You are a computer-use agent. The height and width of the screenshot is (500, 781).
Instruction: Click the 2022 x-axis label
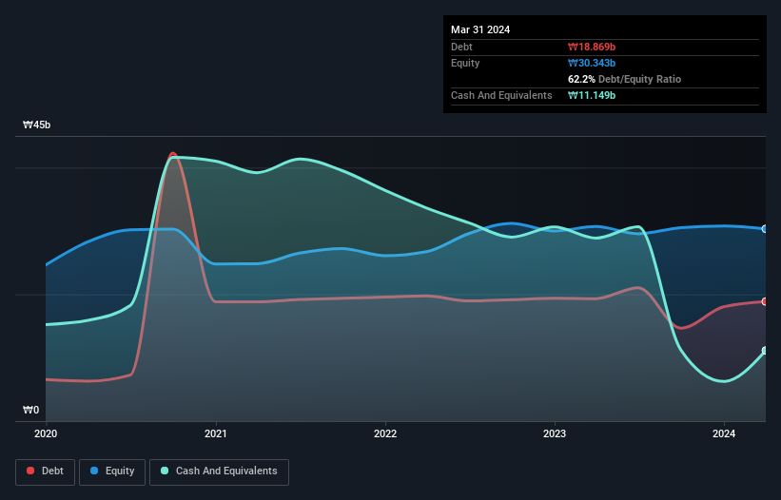(385, 433)
